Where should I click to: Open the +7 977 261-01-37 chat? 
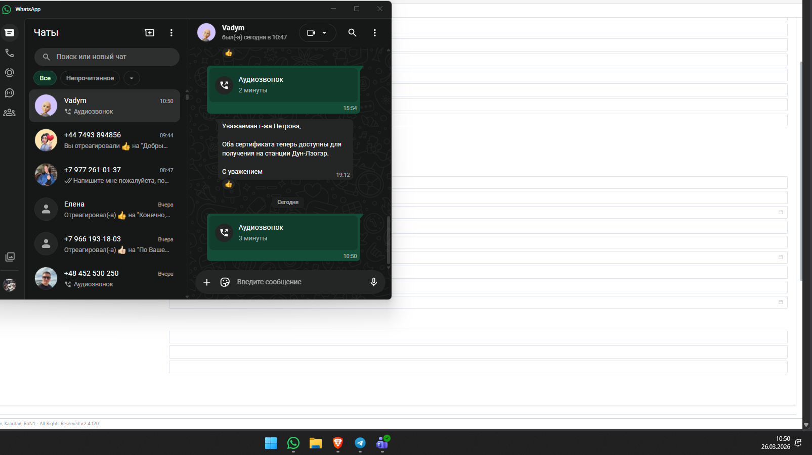(104, 175)
